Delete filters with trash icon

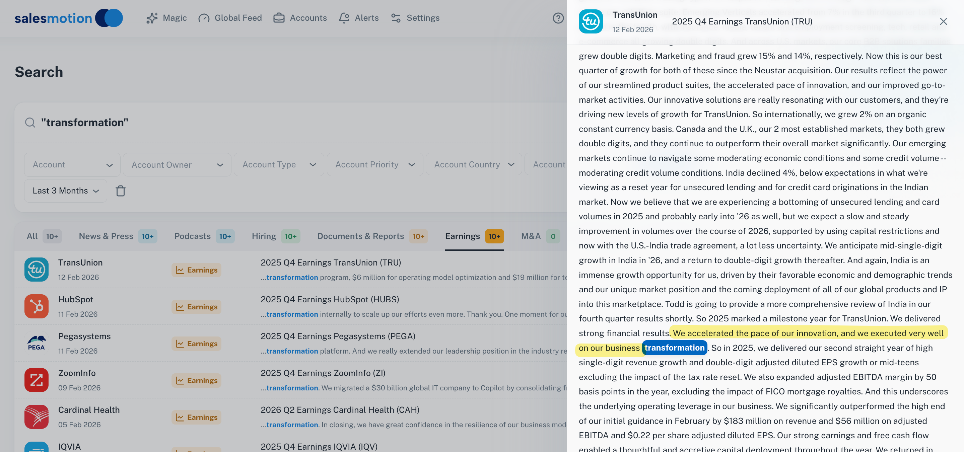coord(121,191)
